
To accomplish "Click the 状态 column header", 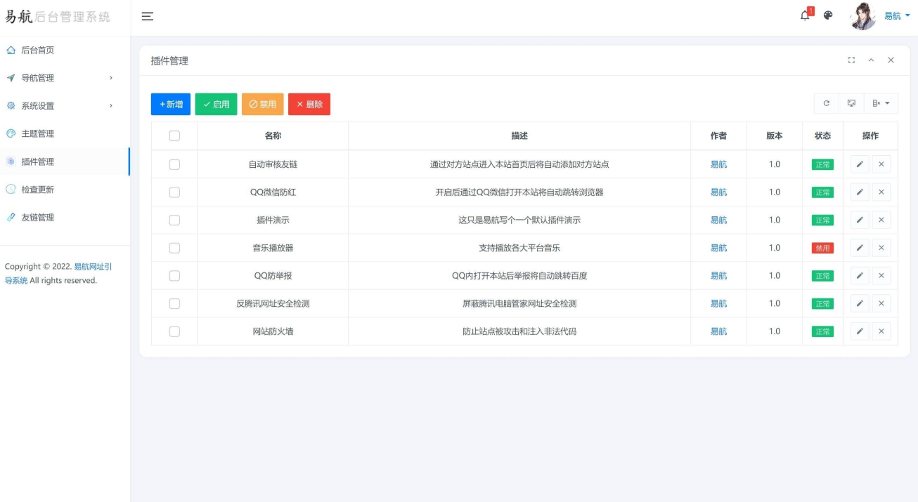I will tap(822, 136).
